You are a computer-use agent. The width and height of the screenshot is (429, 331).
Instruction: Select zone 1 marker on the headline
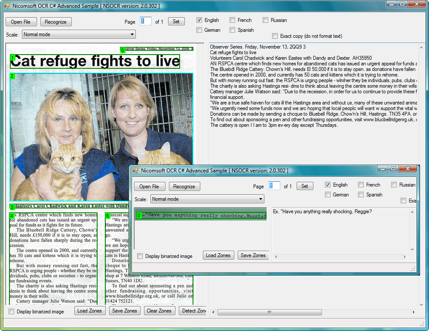click(x=12, y=58)
